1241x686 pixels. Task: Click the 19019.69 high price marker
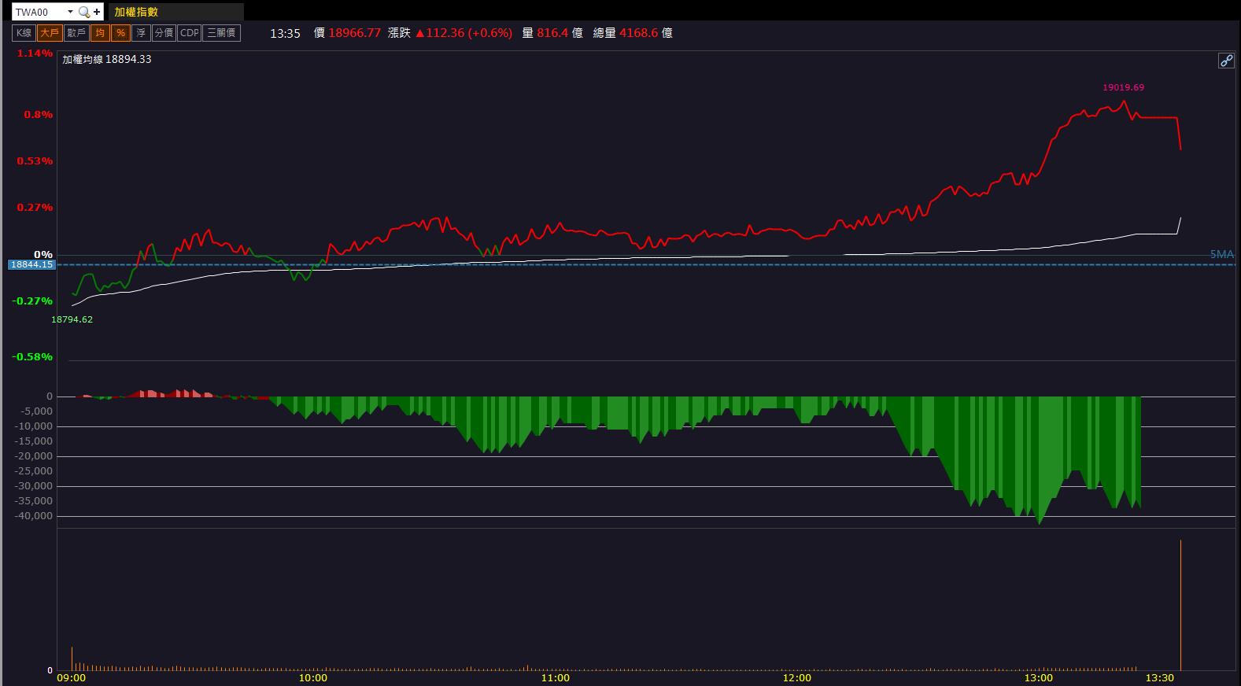click(x=1123, y=87)
